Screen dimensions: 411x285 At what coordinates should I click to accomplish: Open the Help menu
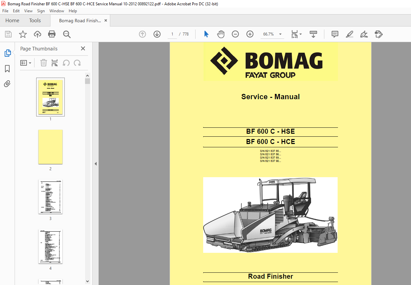pos(73,11)
